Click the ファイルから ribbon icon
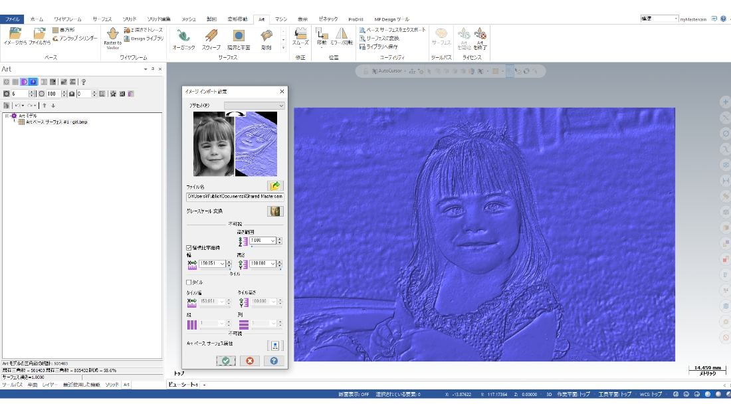Screen dimensions: 731x412 tap(40, 37)
